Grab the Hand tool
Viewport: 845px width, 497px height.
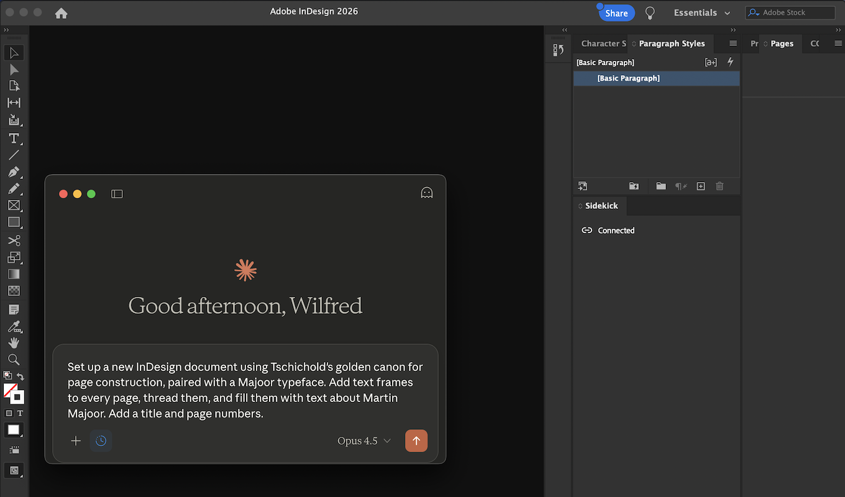pos(14,342)
